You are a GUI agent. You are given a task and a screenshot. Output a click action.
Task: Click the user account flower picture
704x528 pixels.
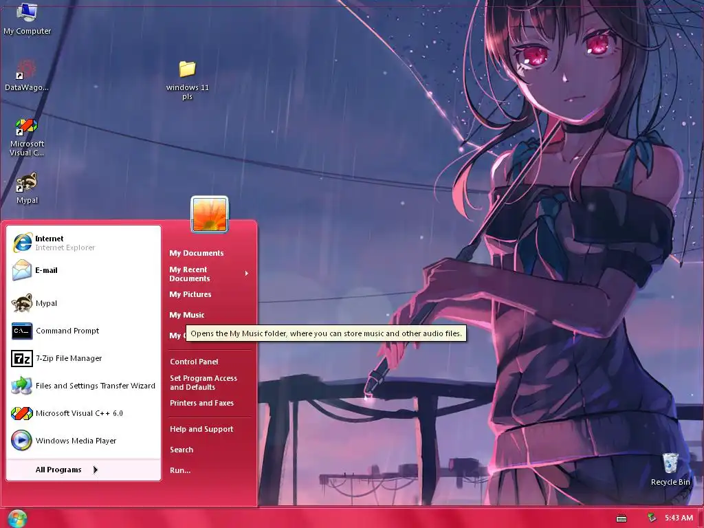[210, 214]
